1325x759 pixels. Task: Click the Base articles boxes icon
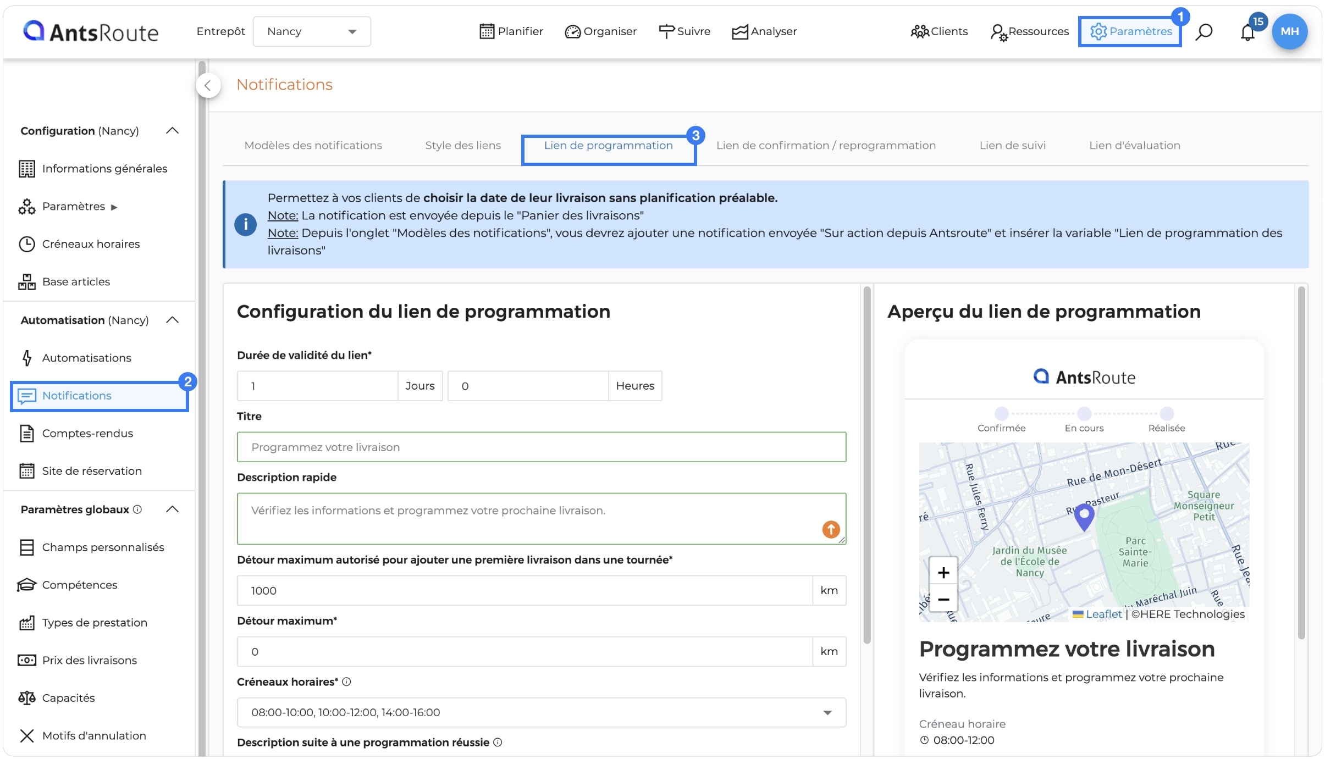[26, 281]
